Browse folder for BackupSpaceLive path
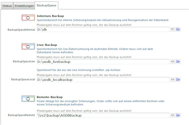This screenshot has width=189, height=125. coord(178,61)
